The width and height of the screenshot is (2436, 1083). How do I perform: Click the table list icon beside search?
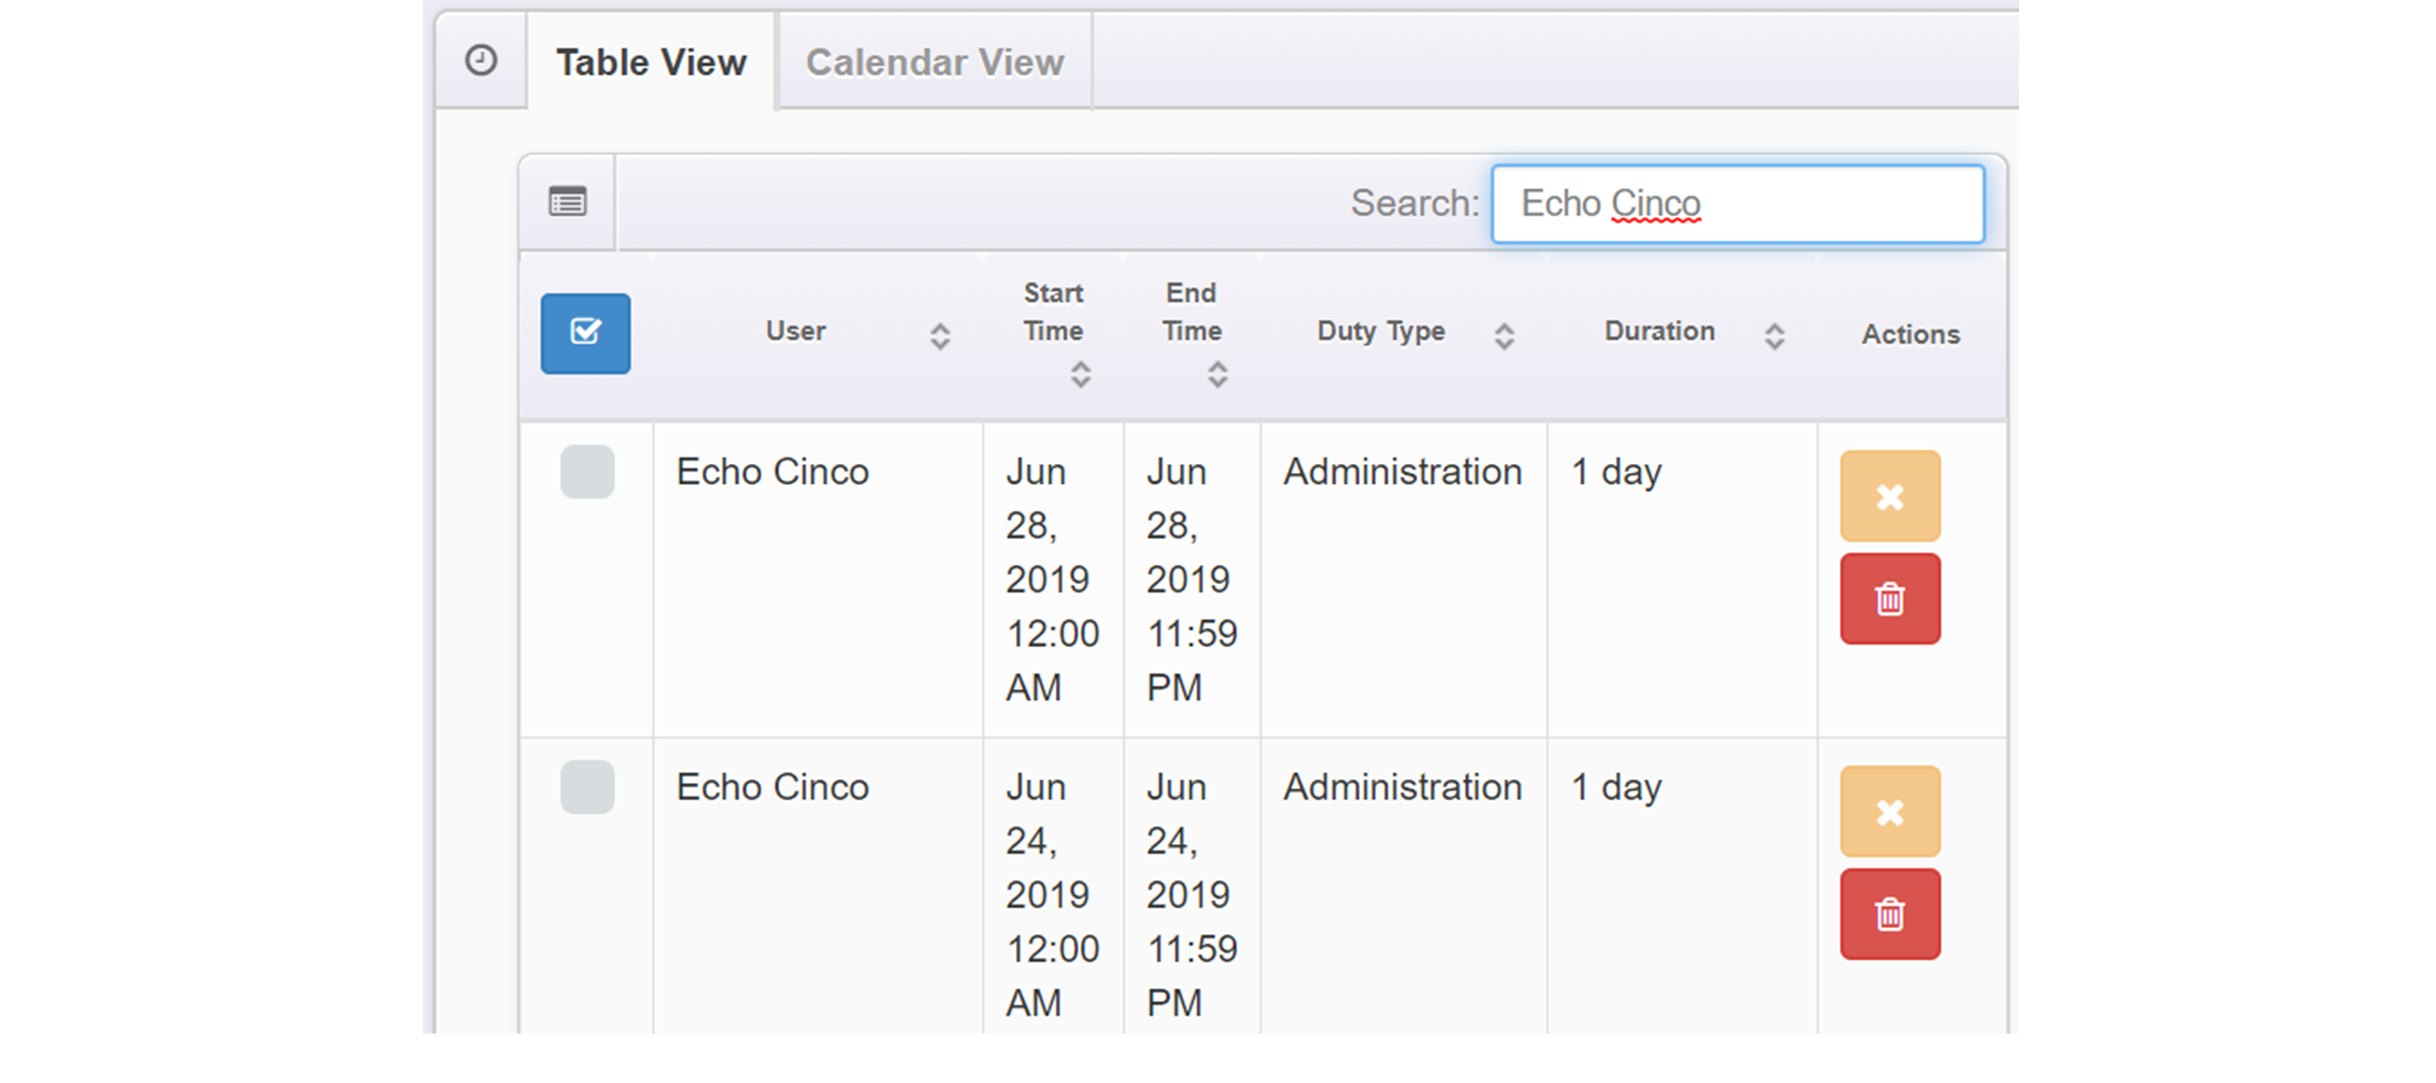pyautogui.click(x=567, y=202)
